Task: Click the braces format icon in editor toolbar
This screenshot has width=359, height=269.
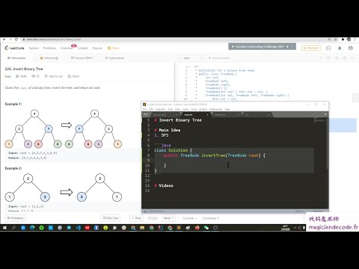Action: point(328,58)
